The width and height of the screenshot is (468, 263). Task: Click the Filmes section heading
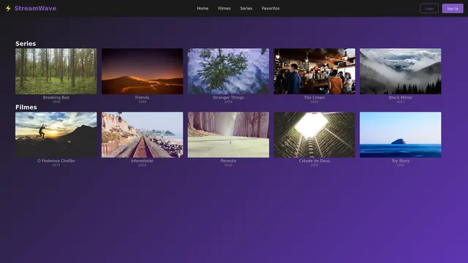26,107
